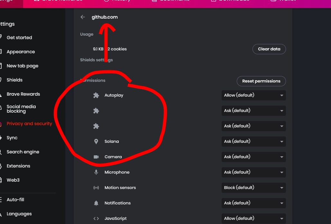Open Social media blocking settings
331x224 pixels.
pos(21,109)
